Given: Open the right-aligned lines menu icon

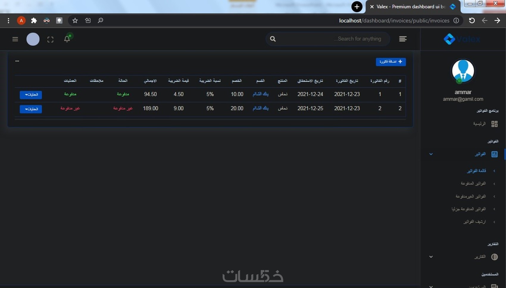Looking at the screenshot, I should [x=403, y=39].
